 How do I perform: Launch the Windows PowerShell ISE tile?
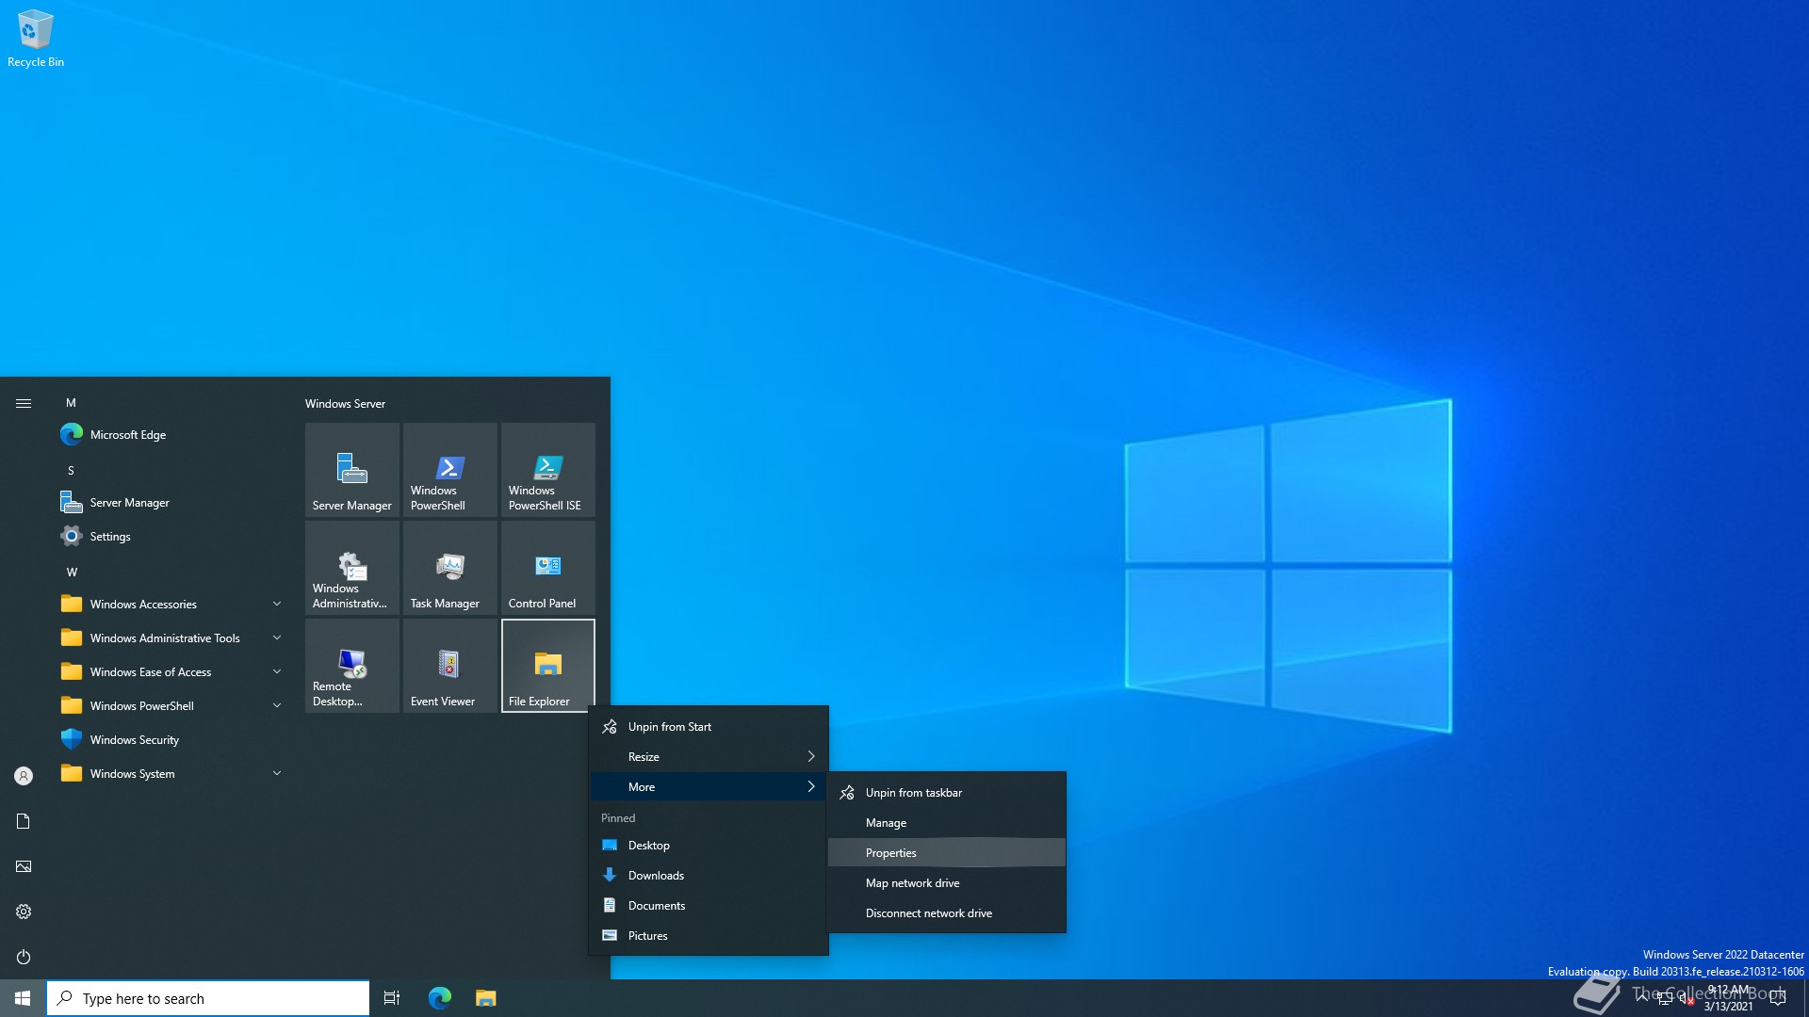click(548, 470)
